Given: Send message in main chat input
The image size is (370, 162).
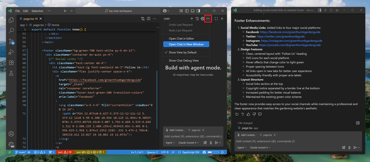Looking at the screenshot, I should (x=217, y=143).
